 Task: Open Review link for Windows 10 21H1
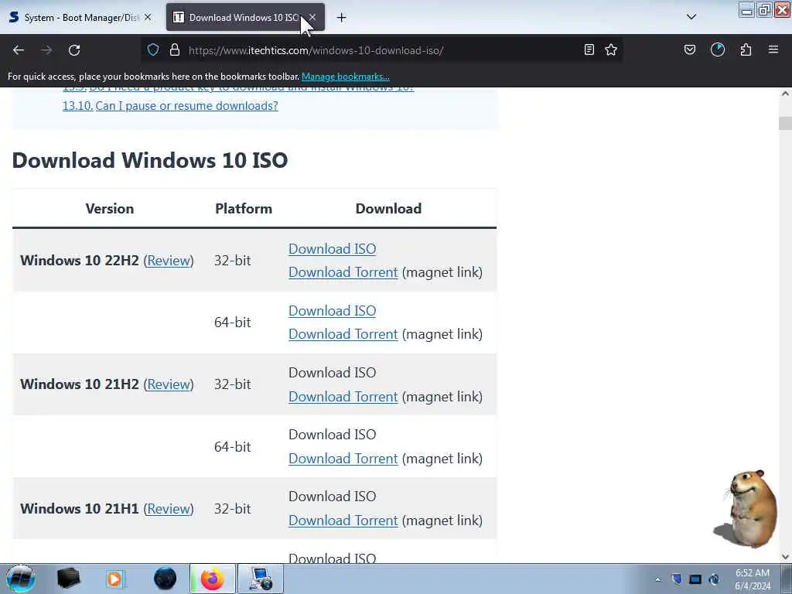[x=168, y=509]
